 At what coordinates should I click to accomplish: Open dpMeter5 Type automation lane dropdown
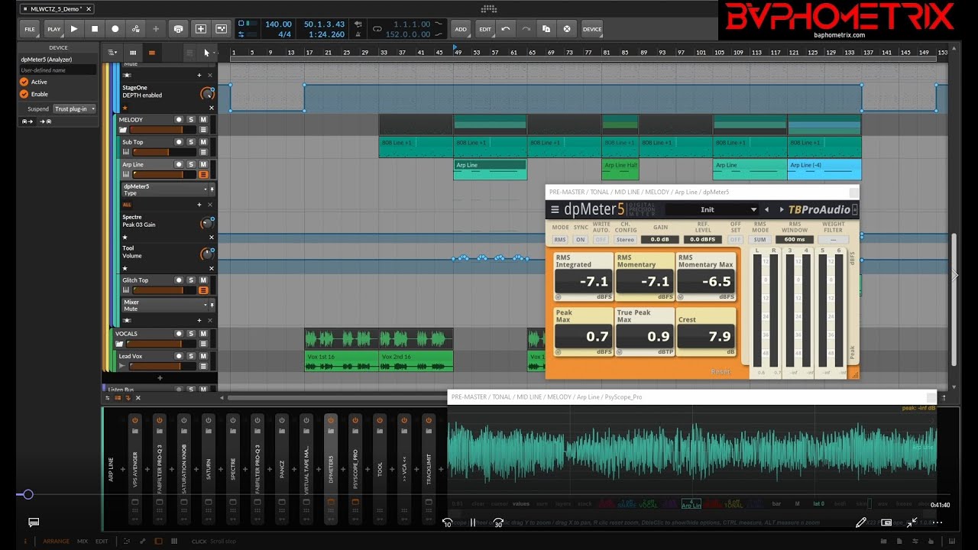(x=205, y=188)
